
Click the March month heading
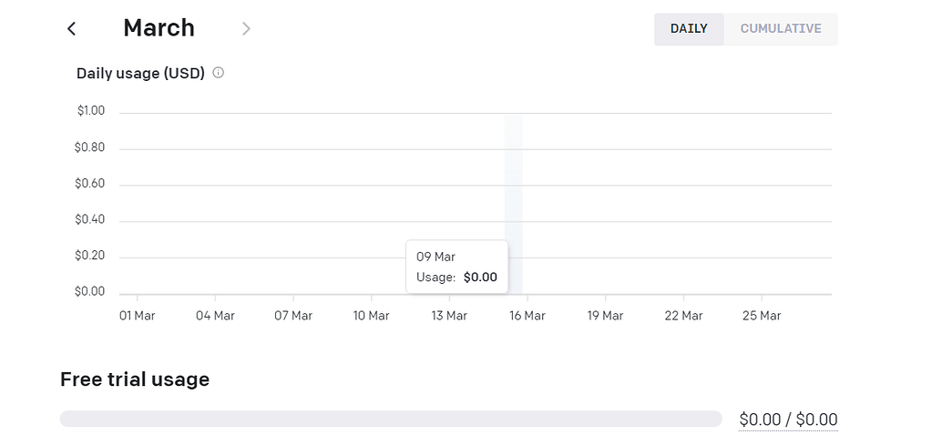(159, 28)
